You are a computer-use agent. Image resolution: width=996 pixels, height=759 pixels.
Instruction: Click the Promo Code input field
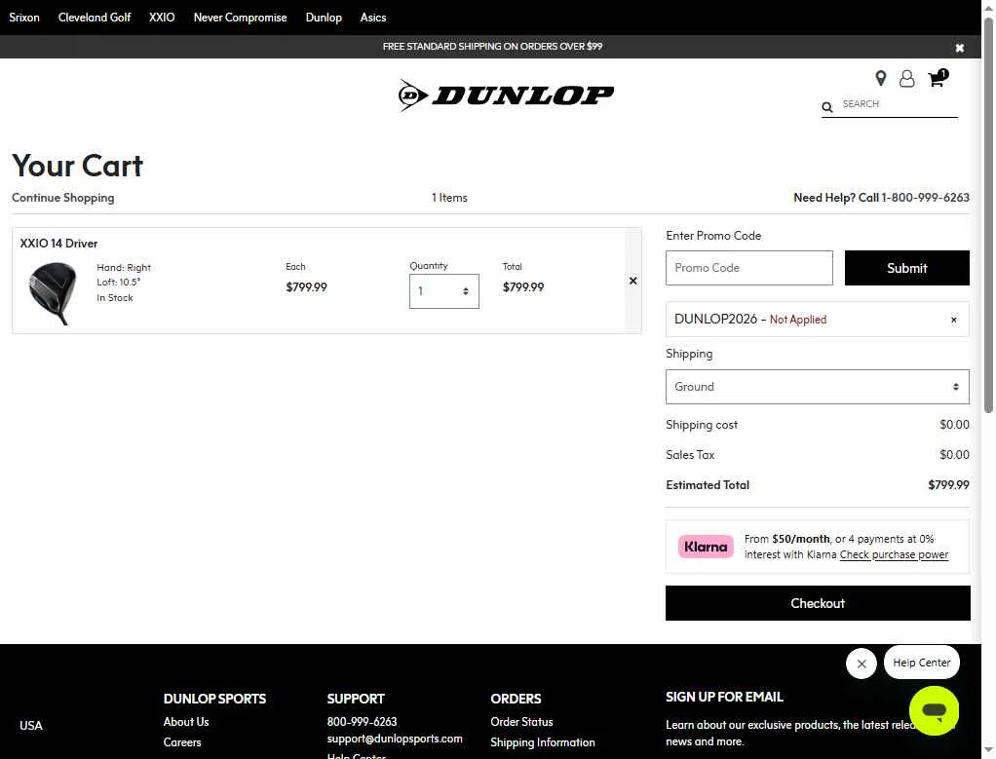pos(748,268)
